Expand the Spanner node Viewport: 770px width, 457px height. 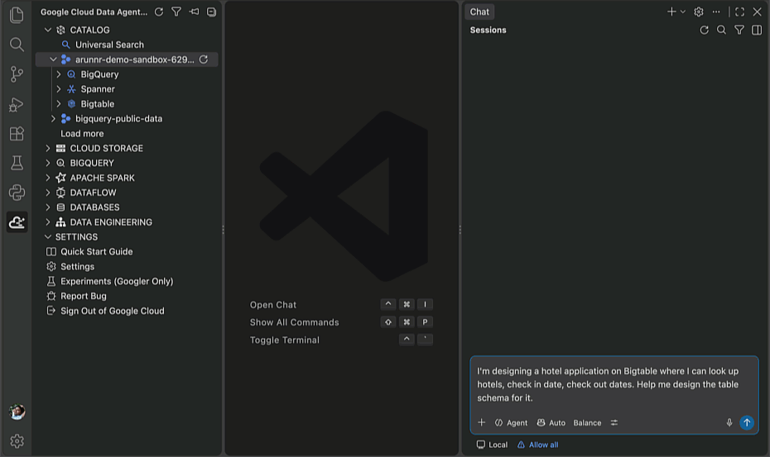59,88
